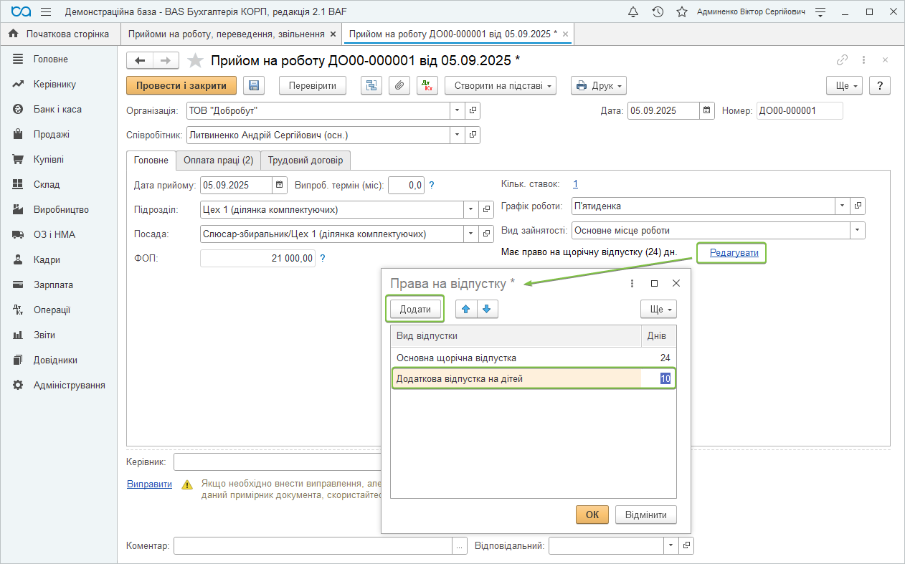Screen dimensions: 905x564
Task: Expand the Графік роботи dropdown
Action: (842, 206)
